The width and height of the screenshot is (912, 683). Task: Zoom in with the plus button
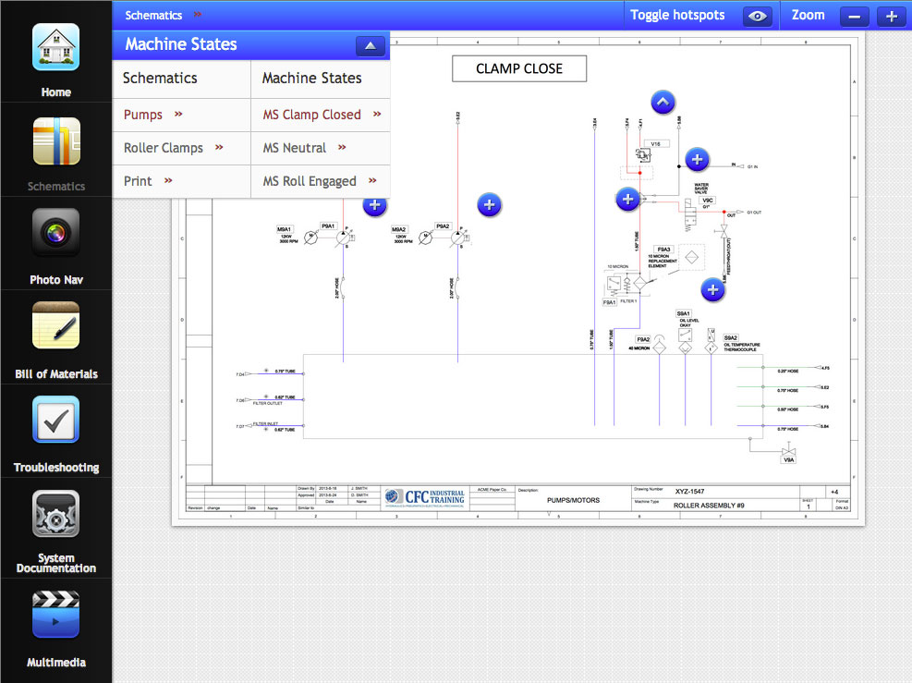click(x=891, y=16)
